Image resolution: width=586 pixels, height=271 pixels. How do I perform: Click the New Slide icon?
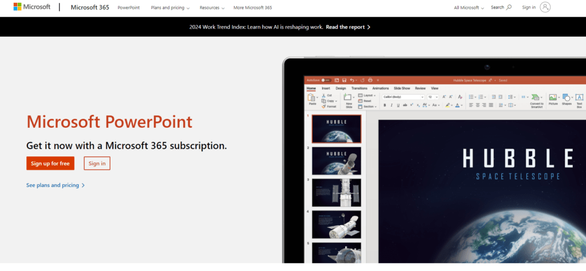click(349, 99)
